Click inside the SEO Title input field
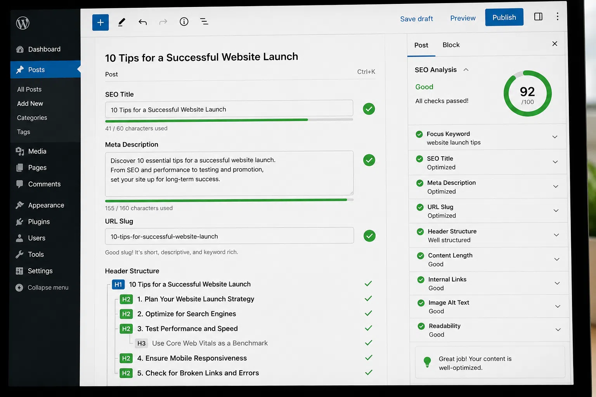Screen dimensions: 596x397 point(229,109)
